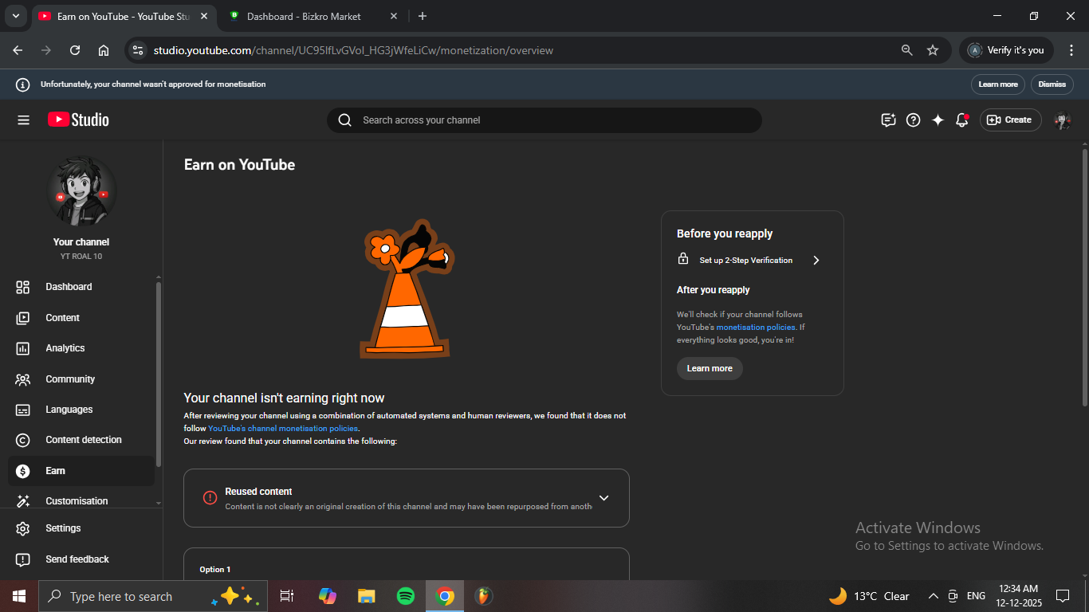The height and width of the screenshot is (612, 1089).
Task: Switch to Dashboard - Bizkro Market tab
Action: [x=303, y=16]
